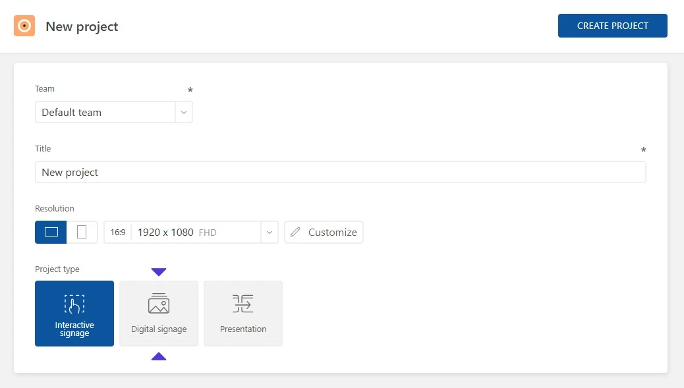684x388 pixels.
Task: Click inside the Title text field
Action: 341,172
